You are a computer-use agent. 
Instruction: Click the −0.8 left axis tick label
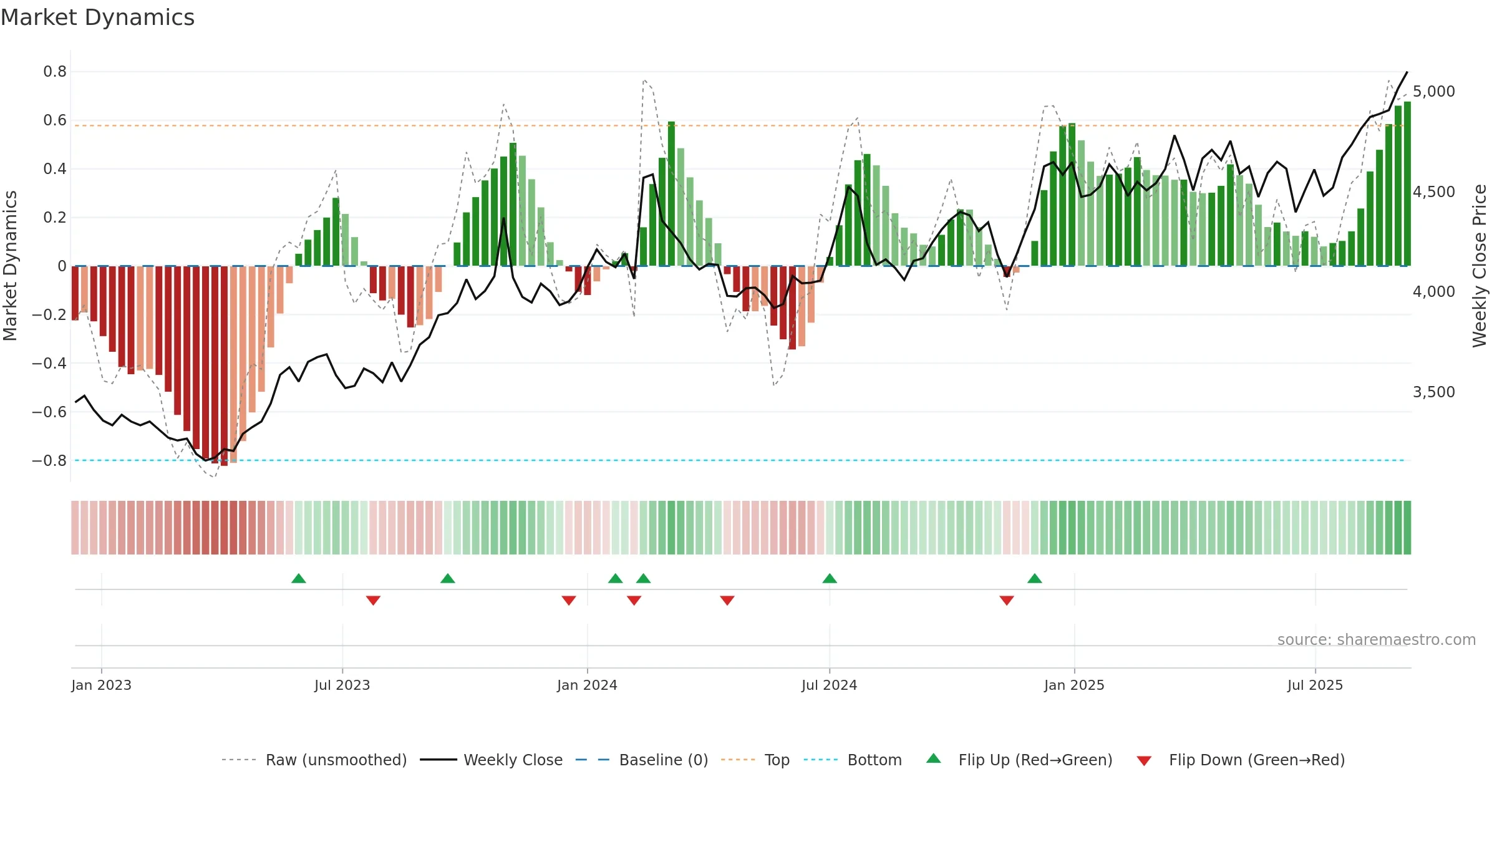49,460
